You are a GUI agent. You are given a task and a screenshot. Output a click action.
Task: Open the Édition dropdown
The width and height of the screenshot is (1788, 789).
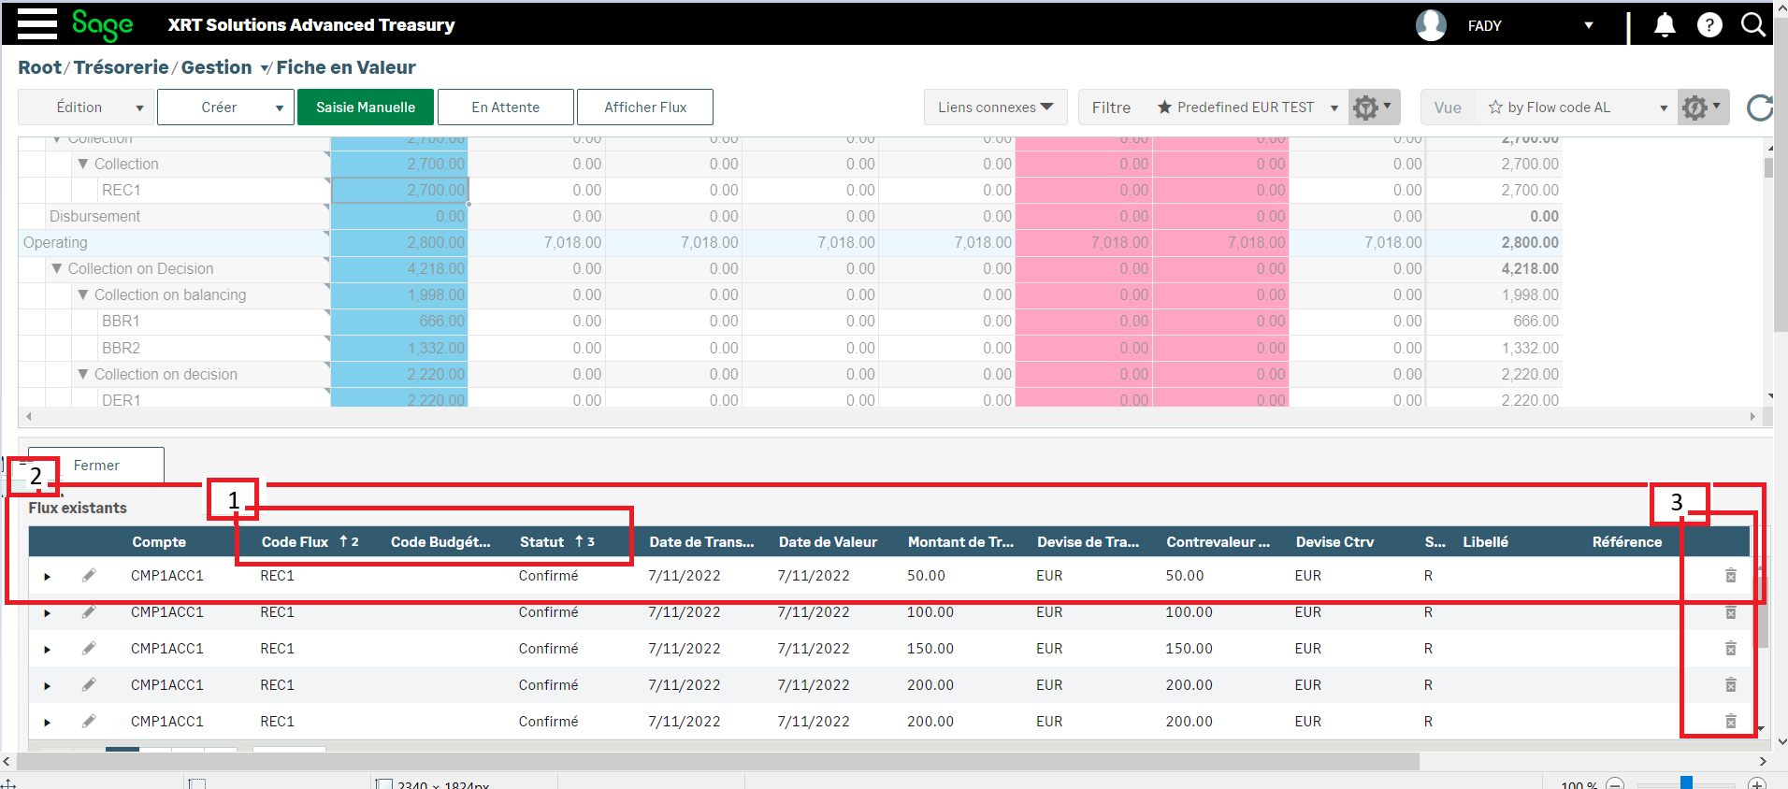click(86, 108)
